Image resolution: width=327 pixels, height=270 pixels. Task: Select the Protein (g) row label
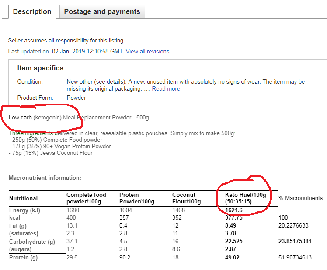click(24, 258)
